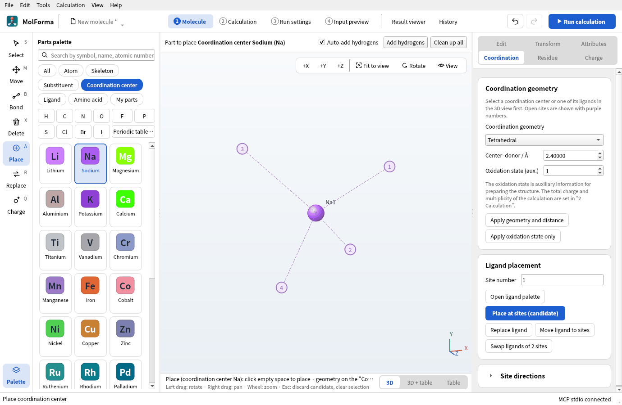622x405 pixels.
Task: Decrease the Oxidation state stepper
Action: tap(600, 173)
